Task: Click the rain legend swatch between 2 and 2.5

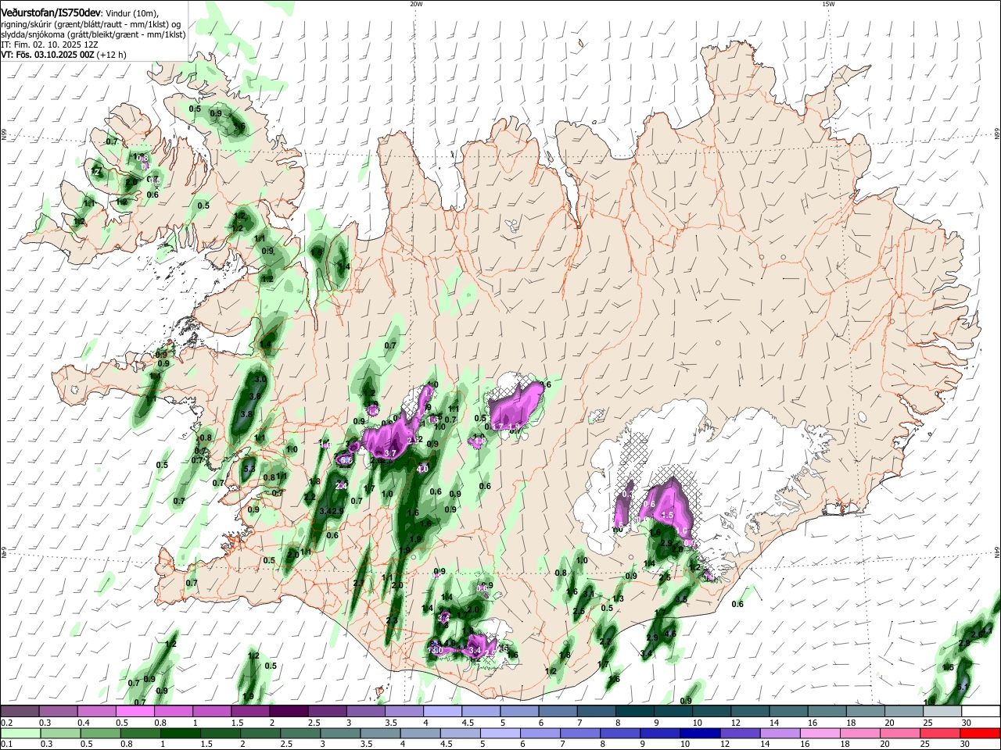Action: click(x=260, y=733)
